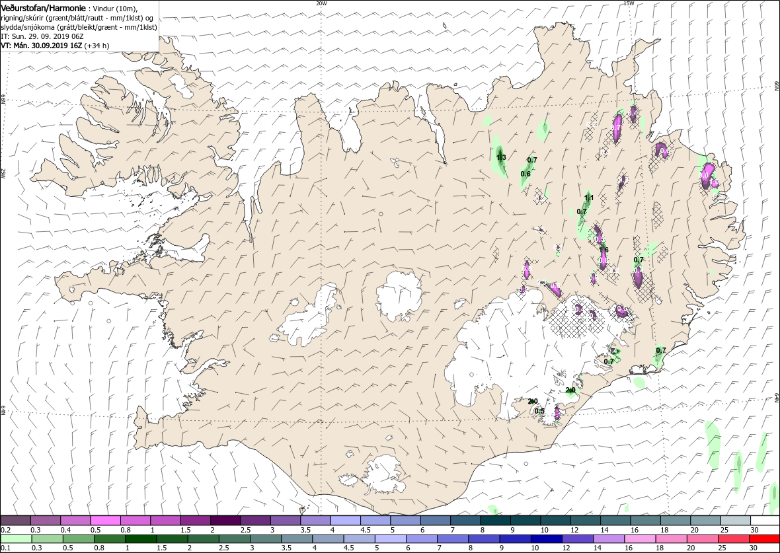
Task: Pick the palest green swatch labeled 0.1
Action: coord(15,539)
